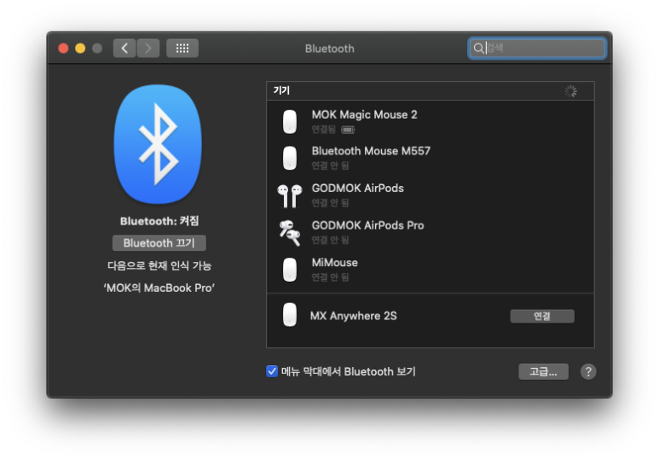Click the Bluetooth Mouse M557 mouse icon

(x=290, y=158)
